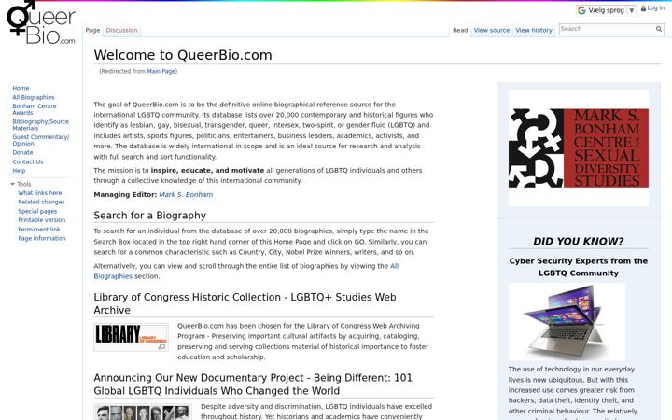Click the 'Welcome to QueerBio.com' page title

pos(183,55)
